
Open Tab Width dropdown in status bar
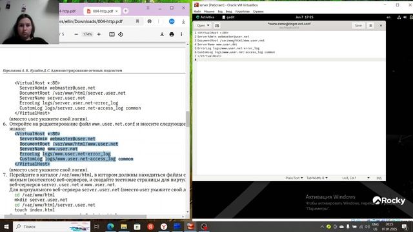click(x=317, y=178)
